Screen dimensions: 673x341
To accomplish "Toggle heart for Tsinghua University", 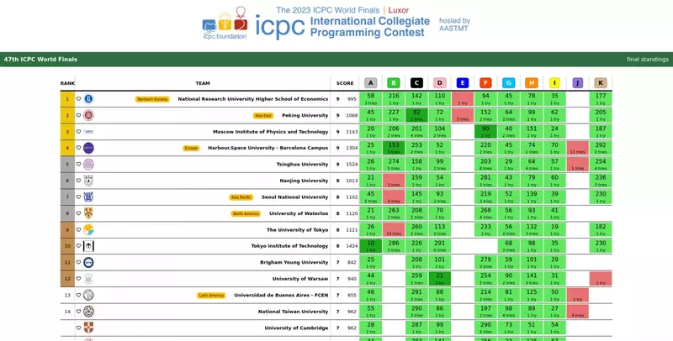I will 79,164.
